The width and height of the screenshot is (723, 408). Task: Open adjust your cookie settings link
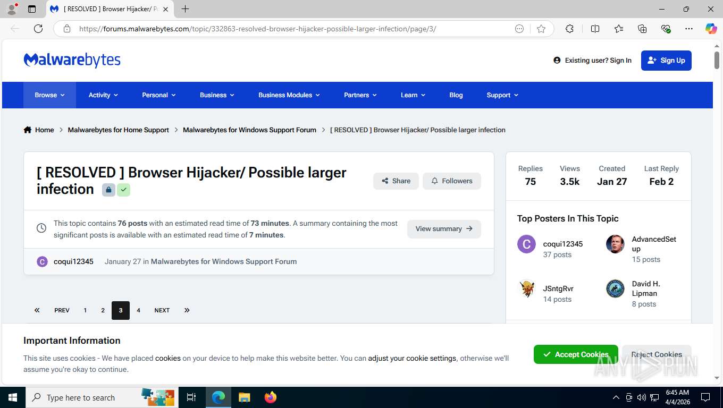[412, 358]
